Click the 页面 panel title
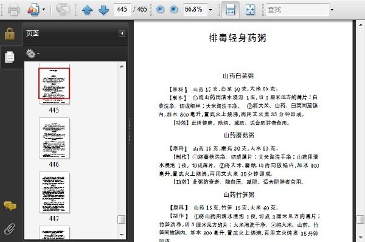Viewport: 365px width, 242px height. pyautogui.click(x=32, y=33)
